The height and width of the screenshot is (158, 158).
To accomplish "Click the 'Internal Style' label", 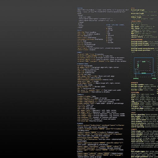I will click(x=137, y=14).
